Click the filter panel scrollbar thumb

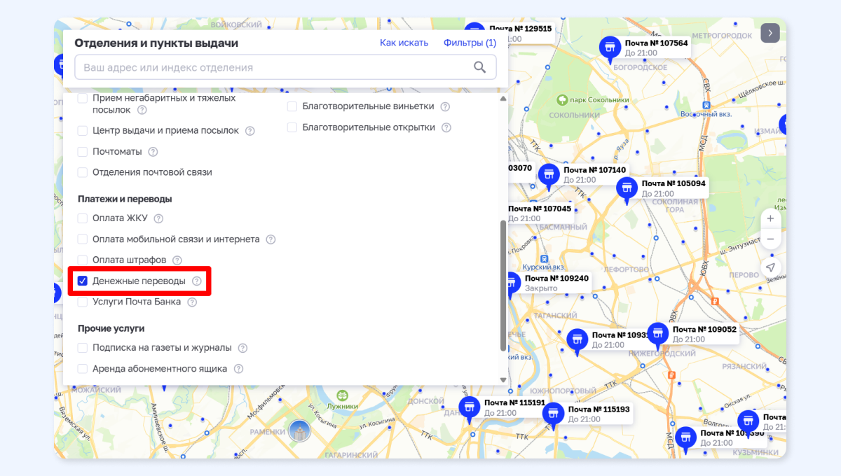502,285
